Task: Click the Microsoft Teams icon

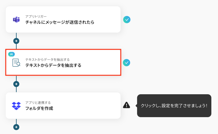Action: (x=16, y=20)
